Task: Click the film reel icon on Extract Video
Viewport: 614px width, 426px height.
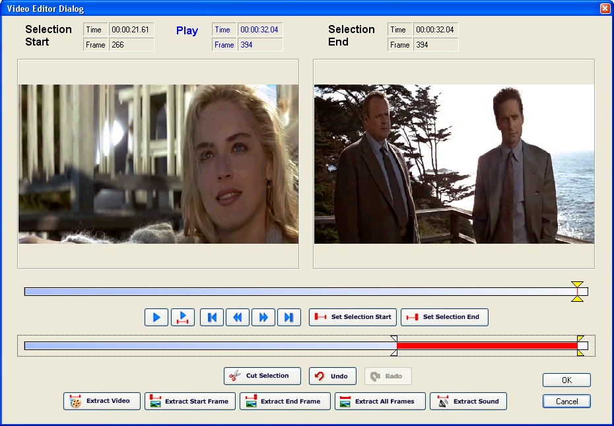Action: (x=73, y=401)
